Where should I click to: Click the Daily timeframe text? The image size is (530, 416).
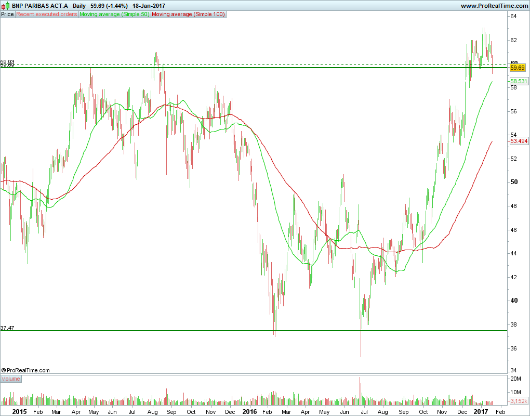79,6
